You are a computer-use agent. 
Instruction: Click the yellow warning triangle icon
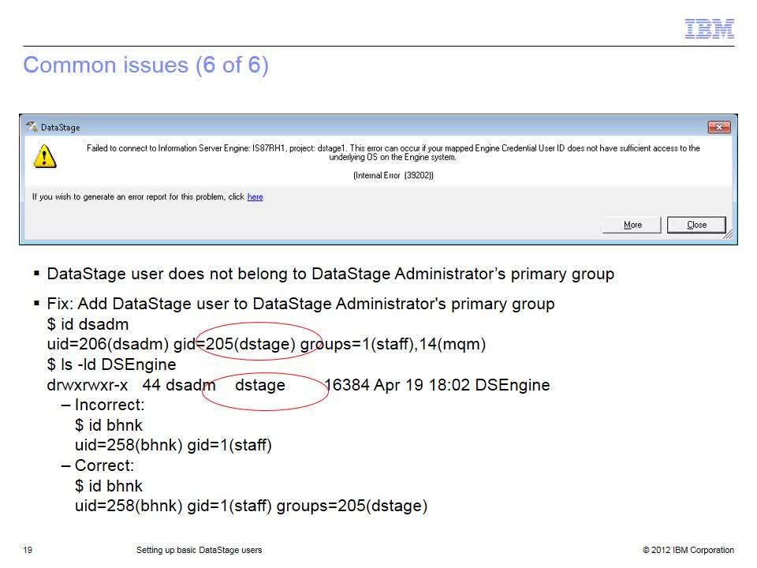[x=45, y=156]
